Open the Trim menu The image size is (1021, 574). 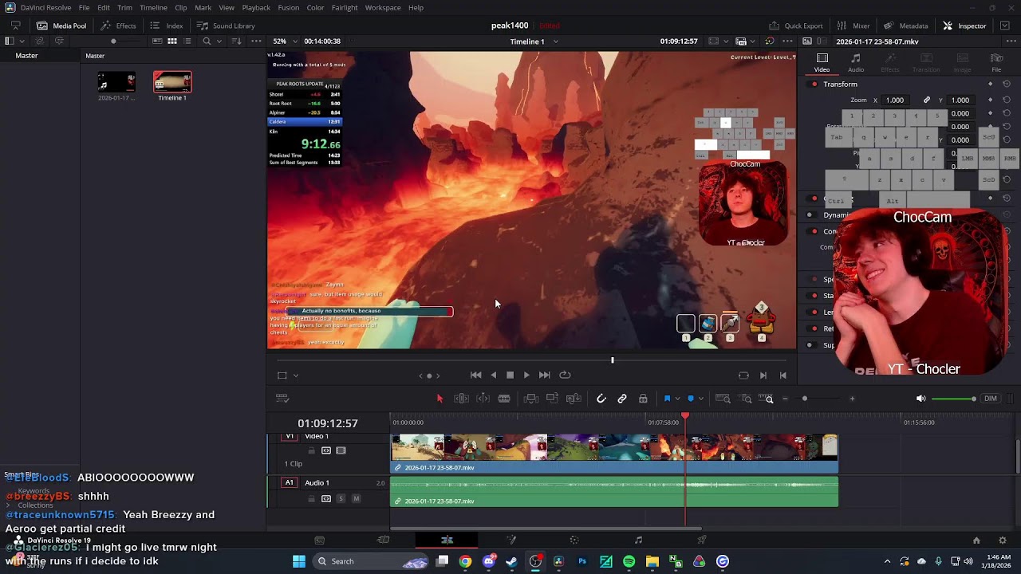click(x=124, y=7)
